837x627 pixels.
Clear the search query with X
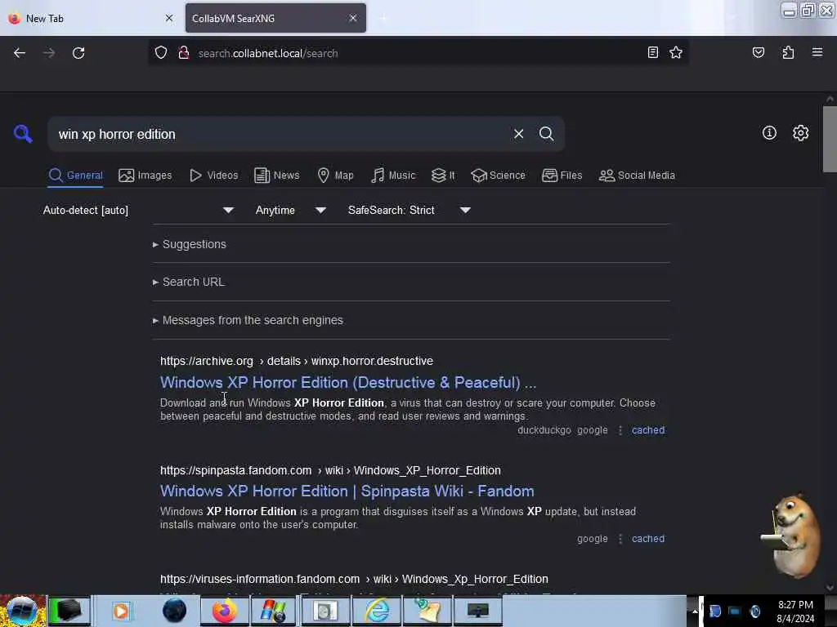tap(518, 134)
